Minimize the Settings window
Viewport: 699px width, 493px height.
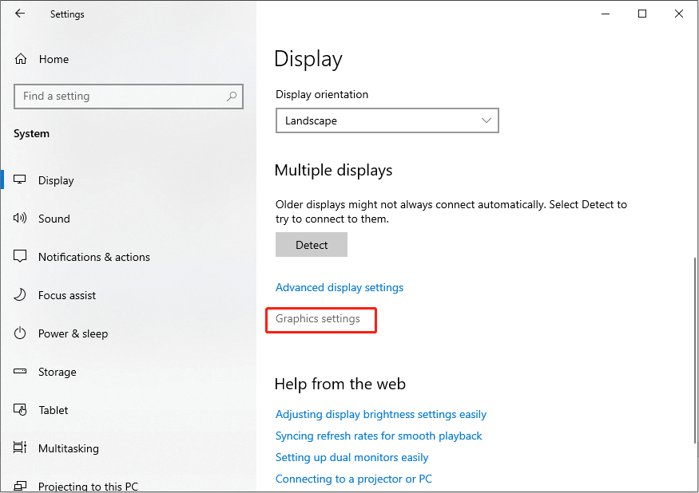pos(606,14)
